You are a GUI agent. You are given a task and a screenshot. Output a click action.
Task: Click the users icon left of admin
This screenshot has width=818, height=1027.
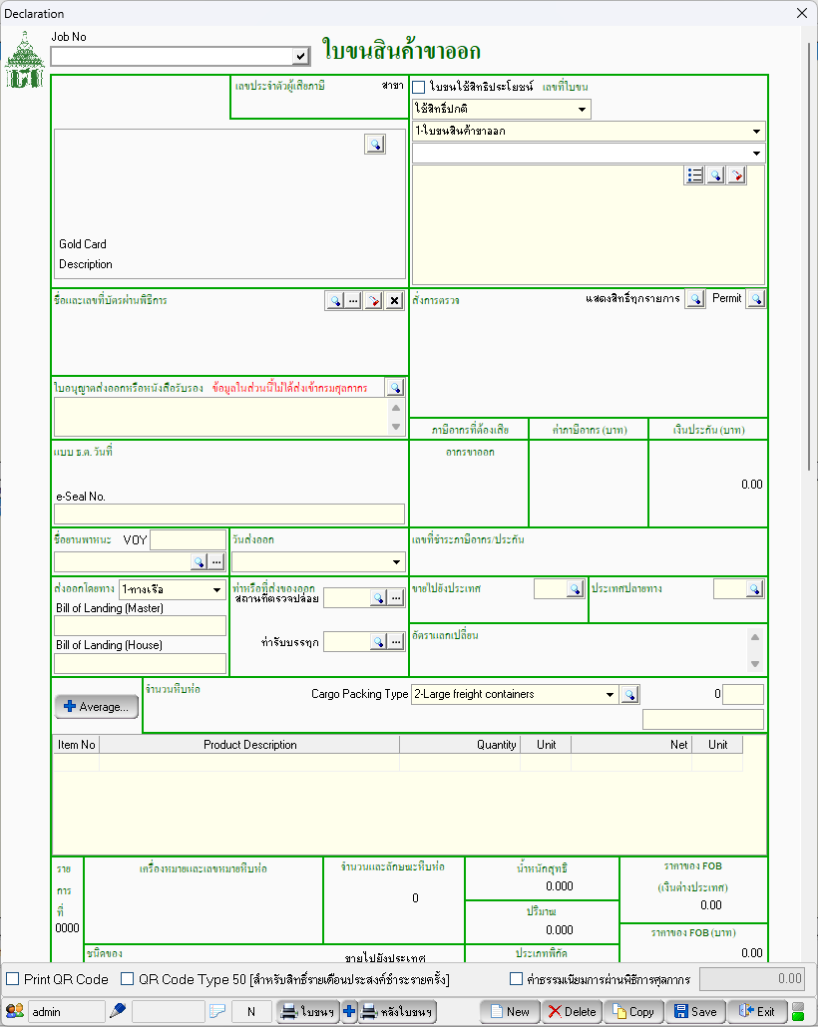tap(15, 1011)
